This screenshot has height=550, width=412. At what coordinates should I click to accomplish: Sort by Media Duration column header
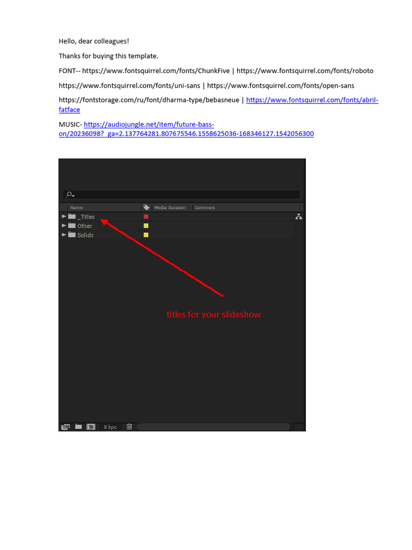[x=170, y=208]
